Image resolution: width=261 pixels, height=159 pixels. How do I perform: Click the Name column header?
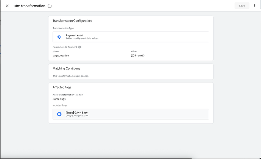pos(56,51)
